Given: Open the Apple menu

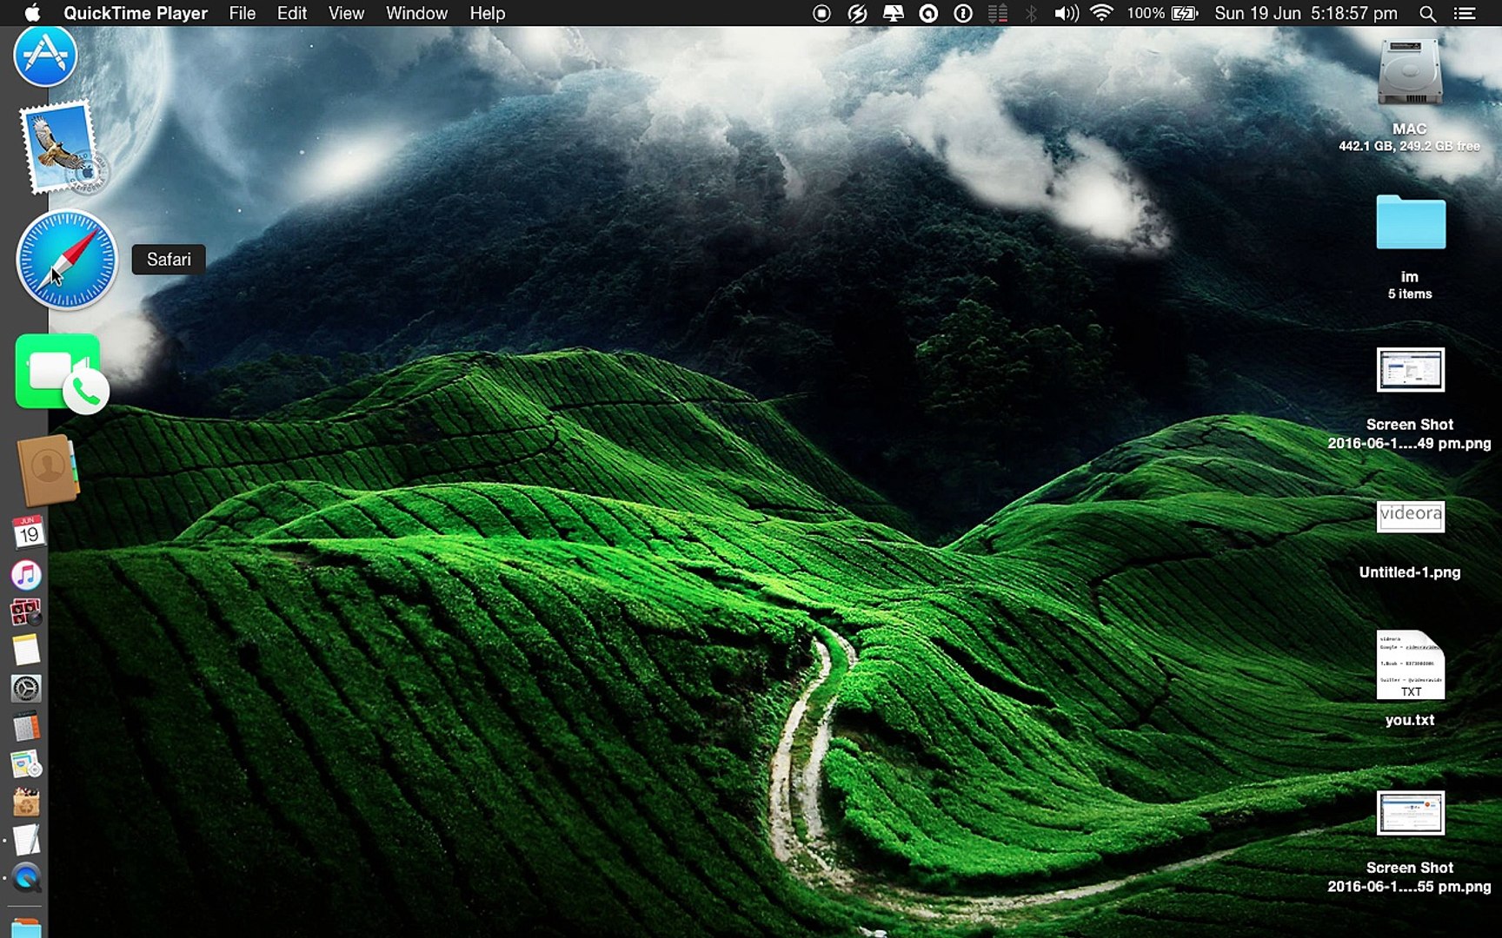Looking at the screenshot, I should pyautogui.click(x=32, y=13).
